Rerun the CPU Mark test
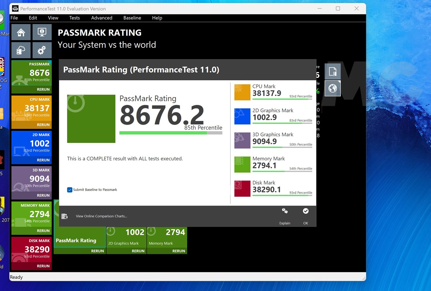This screenshot has width=431, height=291. tap(43, 125)
